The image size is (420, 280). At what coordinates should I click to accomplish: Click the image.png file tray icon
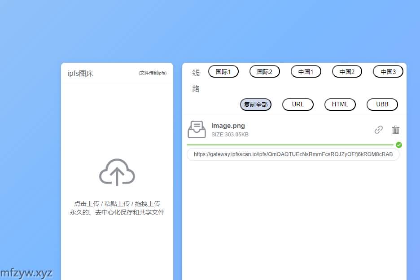[x=197, y=130]
